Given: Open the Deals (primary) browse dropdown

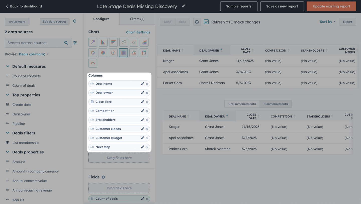Looking at the screenshot, I should pos(34,54).
